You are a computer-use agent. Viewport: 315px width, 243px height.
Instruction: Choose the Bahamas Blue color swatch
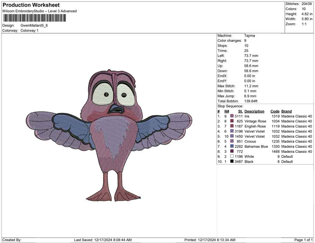point(232,146)
